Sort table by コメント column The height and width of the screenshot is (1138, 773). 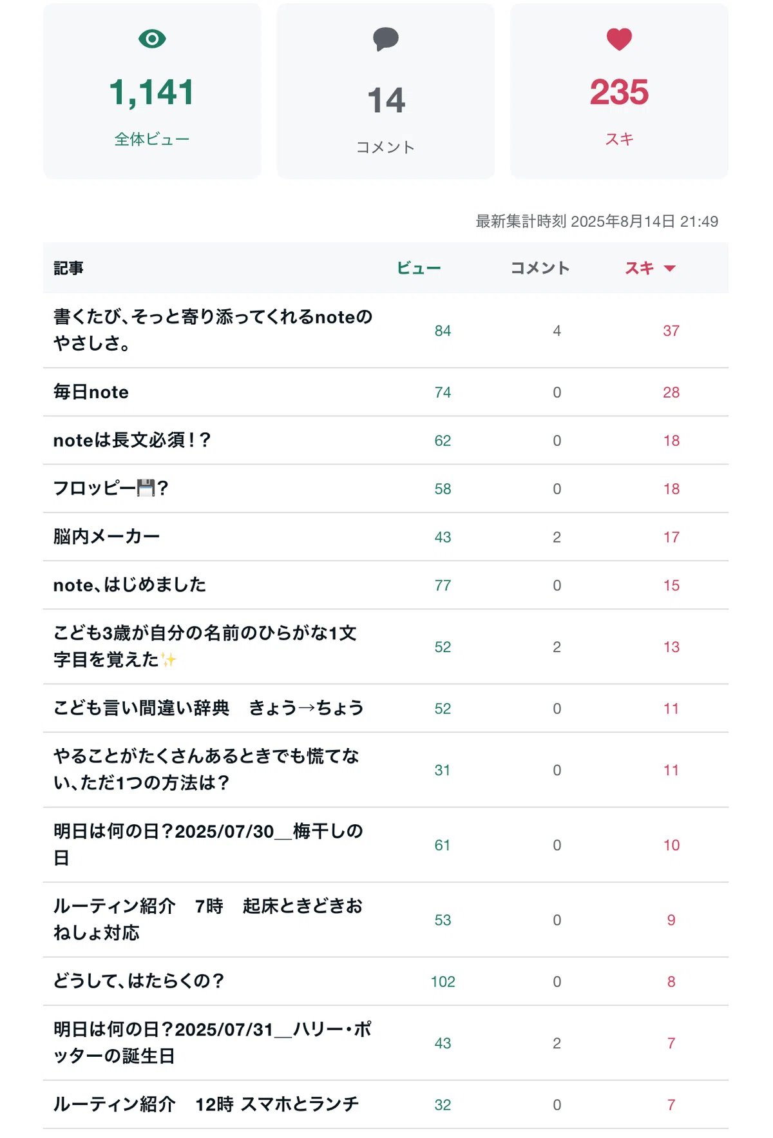click(540, 268)
